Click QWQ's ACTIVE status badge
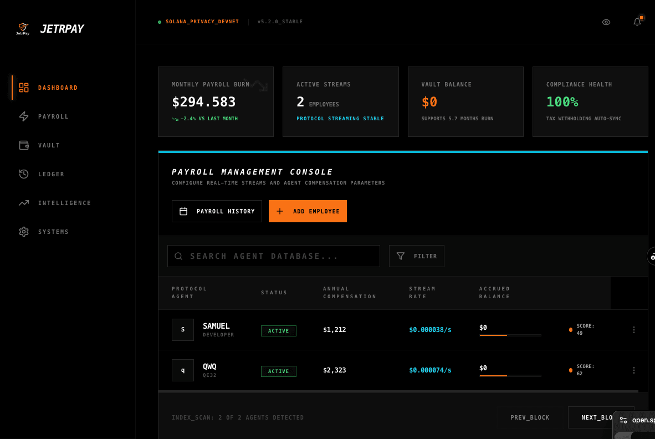 pyautogui.click(x=279, y=371)
